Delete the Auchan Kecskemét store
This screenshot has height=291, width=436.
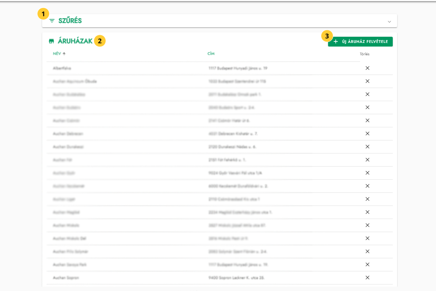coord(367,186)
